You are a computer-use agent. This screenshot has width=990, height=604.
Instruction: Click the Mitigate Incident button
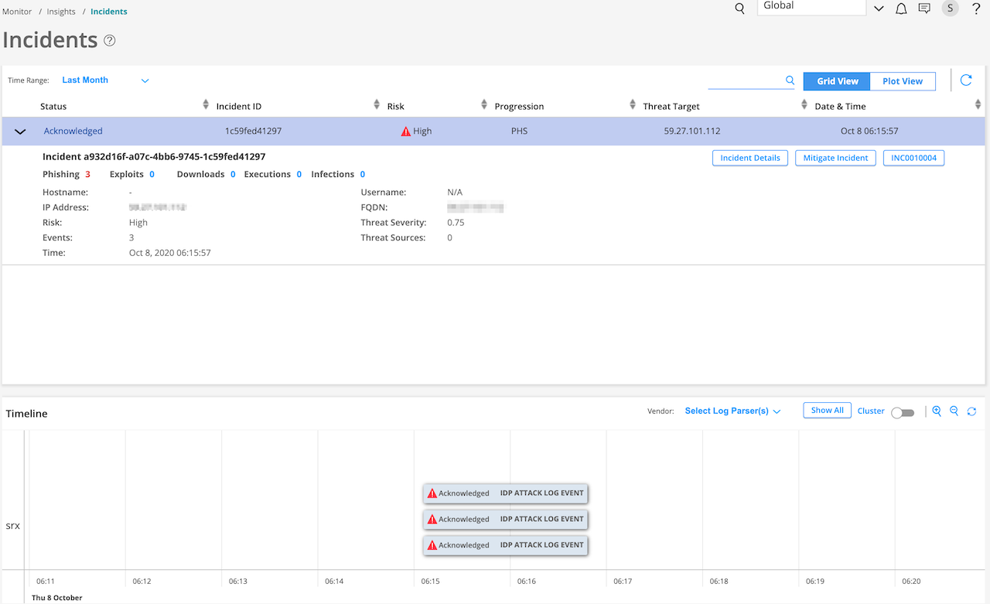(x=835, y=158)
